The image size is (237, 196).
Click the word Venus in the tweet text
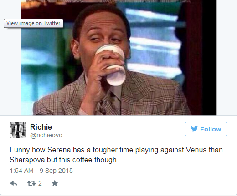pos(196,150)
